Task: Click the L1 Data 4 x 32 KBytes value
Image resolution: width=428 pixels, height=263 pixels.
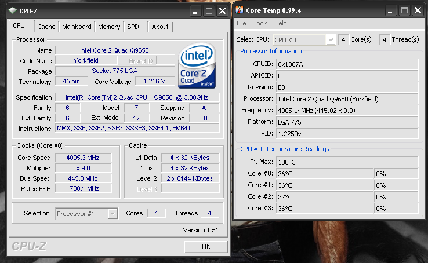Action: click(x=190, y=158)
